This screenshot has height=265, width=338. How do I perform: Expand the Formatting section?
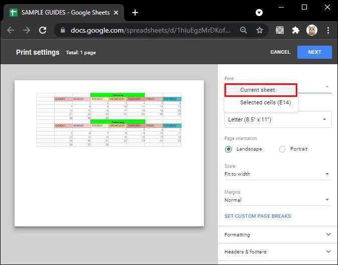pyautogui.click(x=278, y=234)
